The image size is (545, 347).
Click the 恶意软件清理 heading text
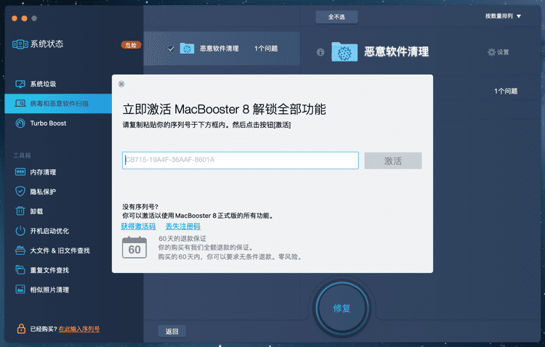[x=397, y=52]
